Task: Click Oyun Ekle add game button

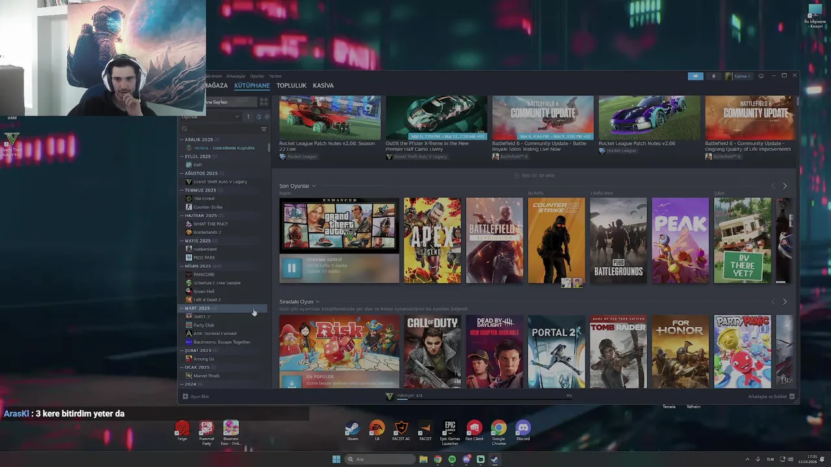Action: (x=196, y=396)
